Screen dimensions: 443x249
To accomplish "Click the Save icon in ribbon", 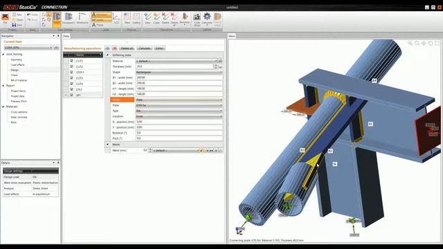I will point(17,25).
